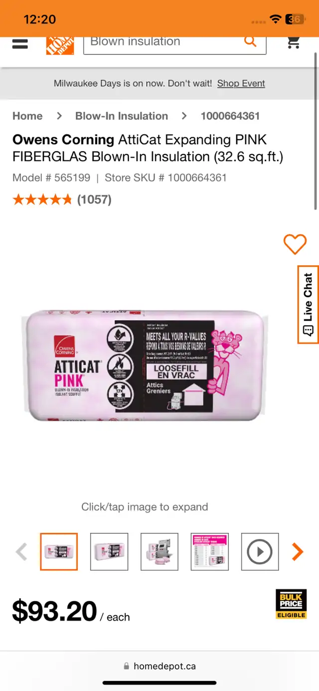Open the shopping cart
The image size is (319, 691).
pyautogui.click(x=294, y=43)
